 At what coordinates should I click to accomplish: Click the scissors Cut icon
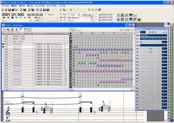(61, 10)
